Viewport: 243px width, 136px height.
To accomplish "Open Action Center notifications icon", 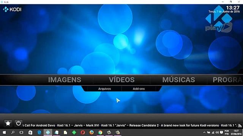I will [x=221, y=133].
